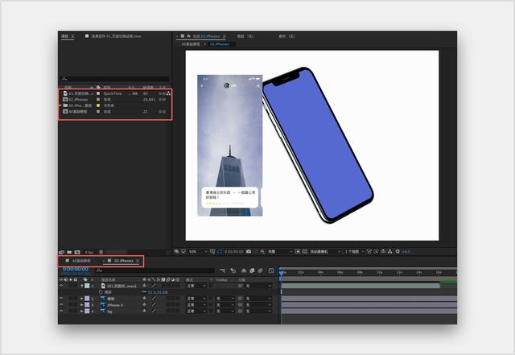Click the blue property value on layer 1's property row

tap(158, 292)
